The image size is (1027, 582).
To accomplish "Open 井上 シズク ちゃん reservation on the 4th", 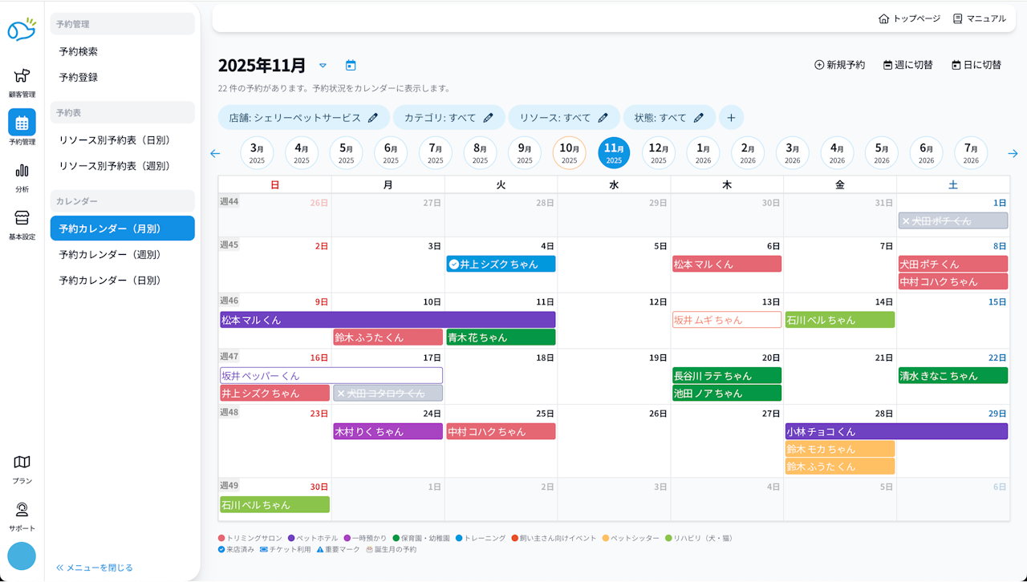I will (x=501, y=264).
